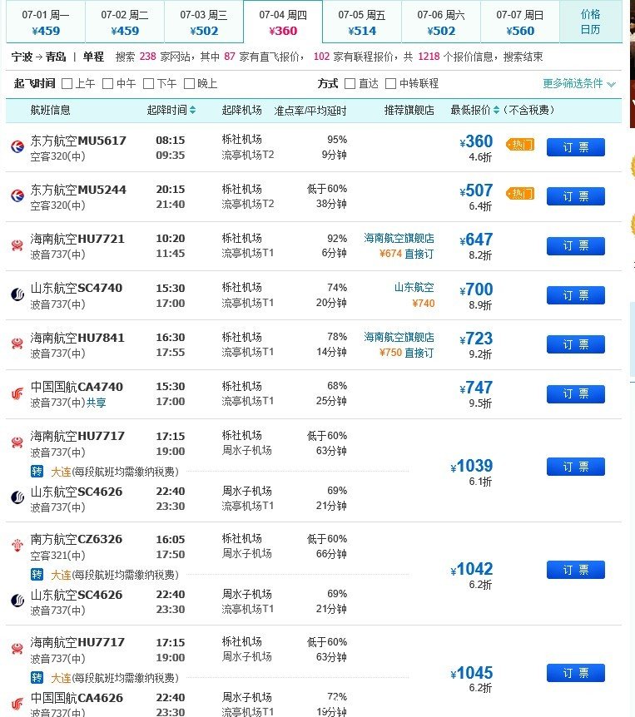
Task: Click the 共享 codeshare link under CA4740
Action: pyautogui.click(x=96, y=403)
